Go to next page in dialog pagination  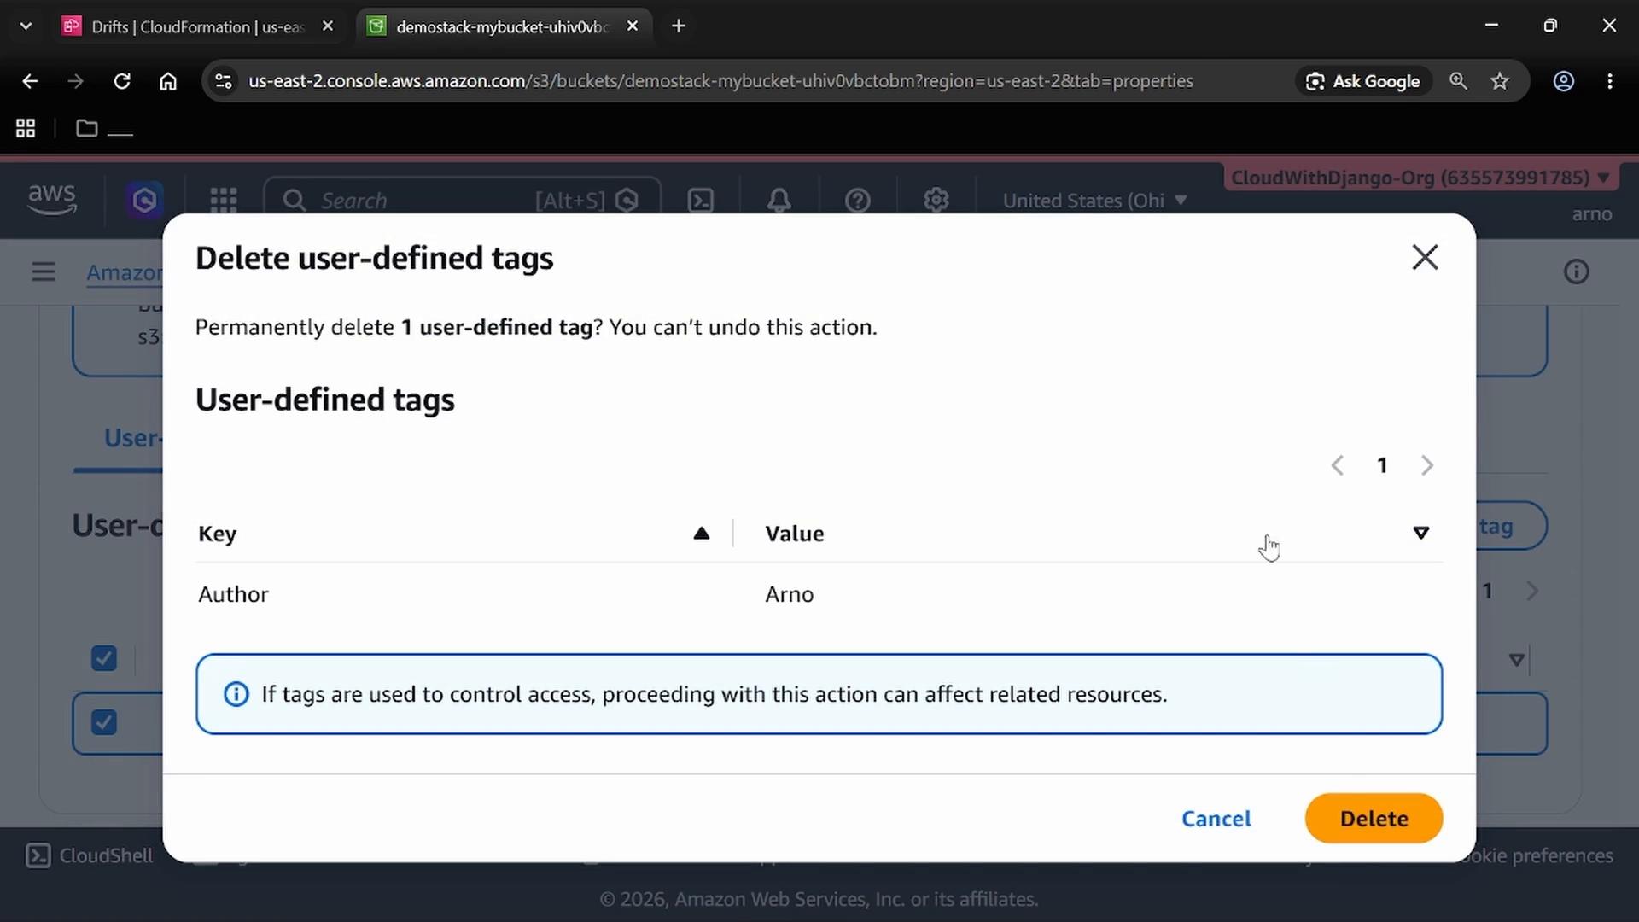coord(1426,465)
